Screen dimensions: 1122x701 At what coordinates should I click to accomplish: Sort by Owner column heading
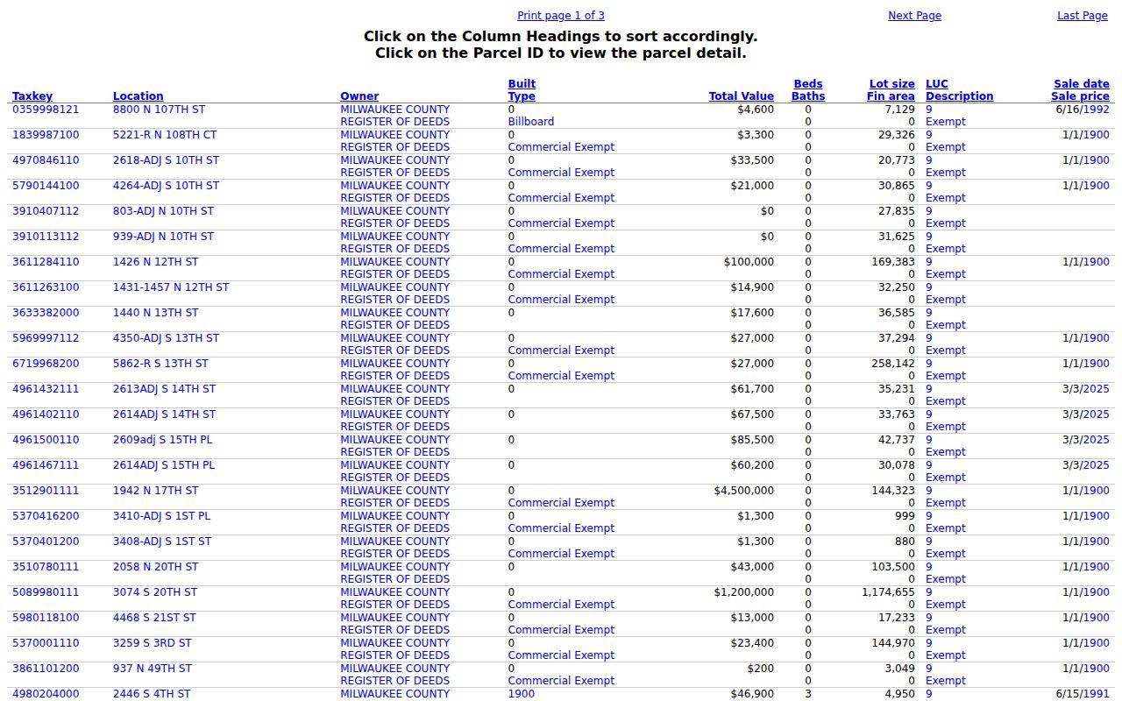(x=359, y=96)
